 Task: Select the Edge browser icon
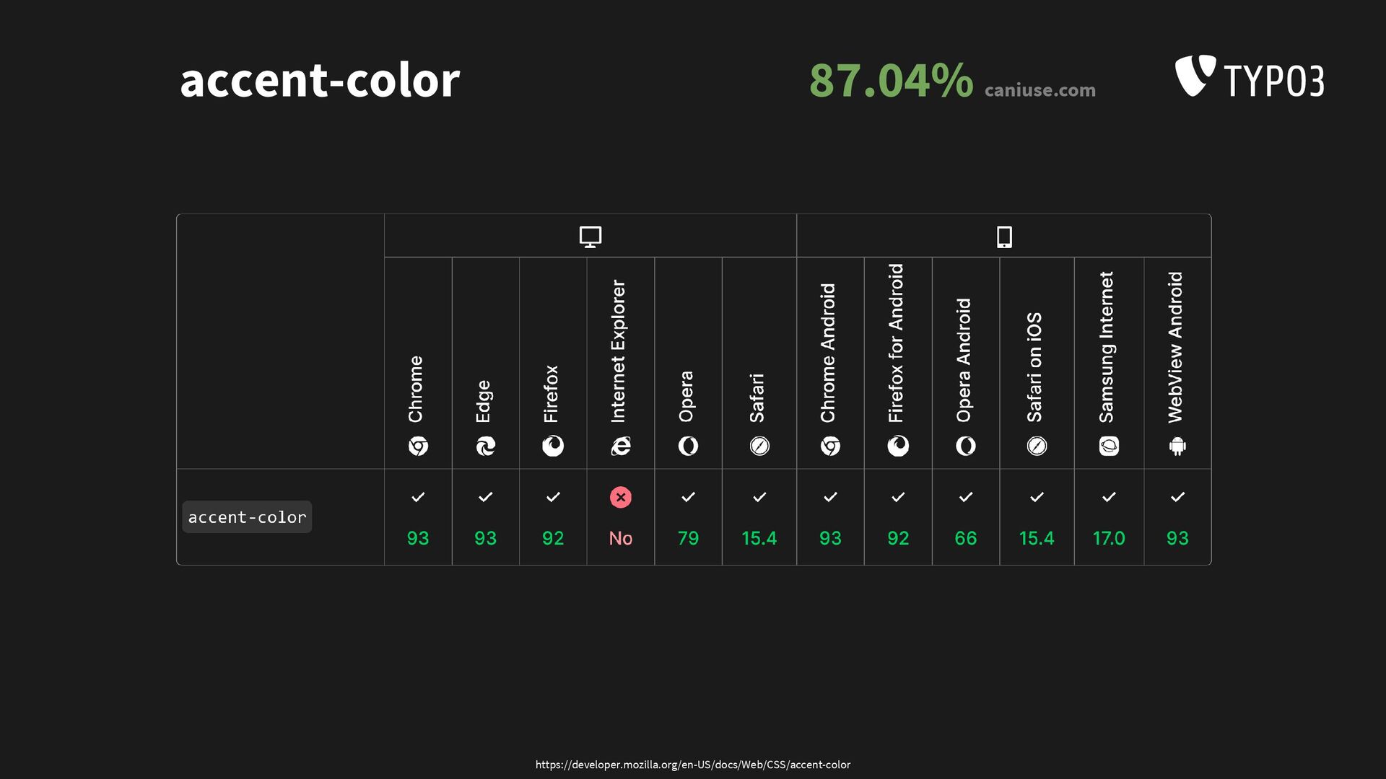coord(486,446)
